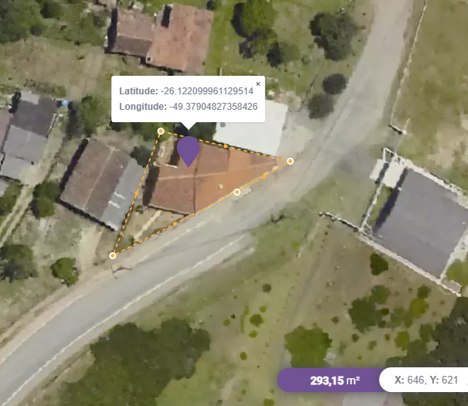468x406 pixels.
Task: Click the large brown-roofed house above the popup
Action: [161, 37]
